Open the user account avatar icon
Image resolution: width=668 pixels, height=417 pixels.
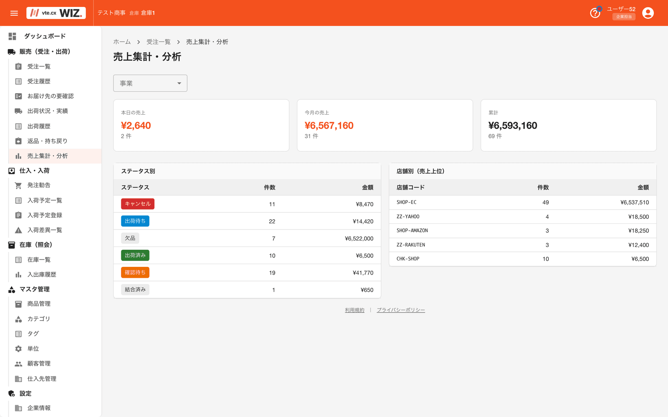(648, 13)
